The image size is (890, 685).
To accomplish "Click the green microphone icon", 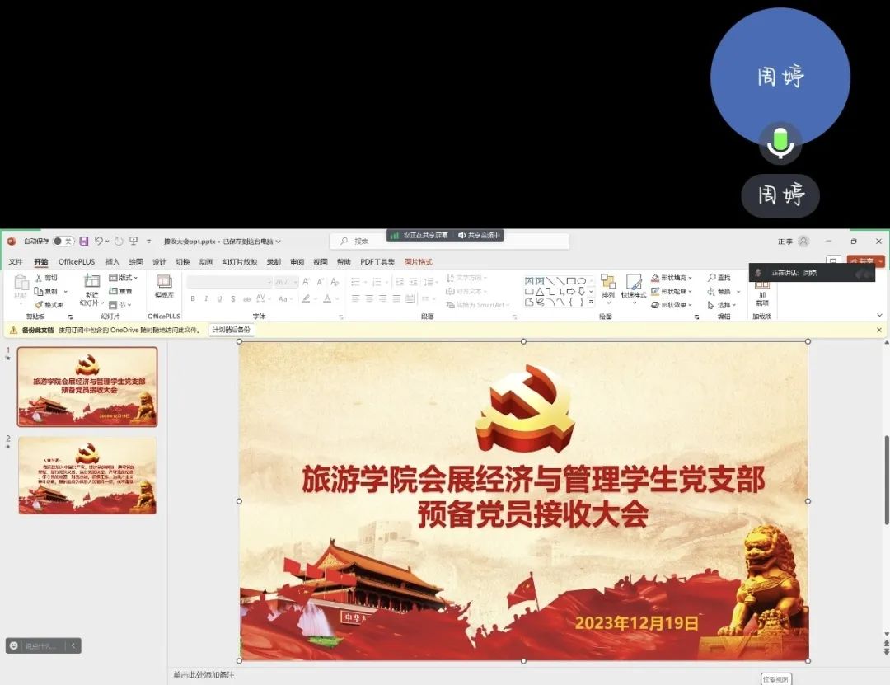I will [x=780, y=142].
